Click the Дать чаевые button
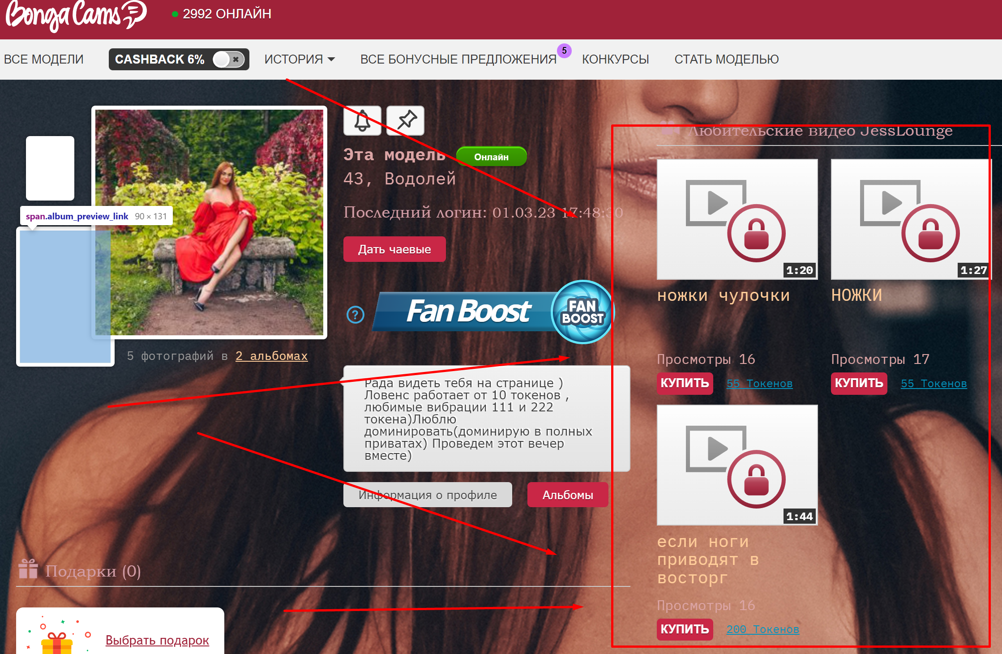The height and width of the screenshot is (654, 1002). (x=394, y=249)
